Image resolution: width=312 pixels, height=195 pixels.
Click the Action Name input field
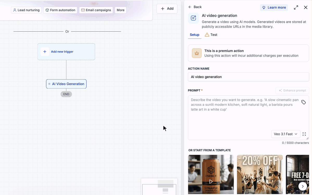click(248, 77)
